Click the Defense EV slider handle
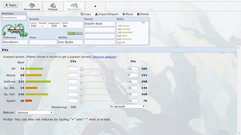Viewport: 241px width, 135px height. pos(81,82)
